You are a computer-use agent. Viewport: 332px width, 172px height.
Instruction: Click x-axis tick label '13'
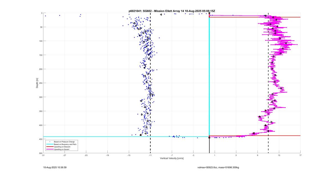coord(279,155)
